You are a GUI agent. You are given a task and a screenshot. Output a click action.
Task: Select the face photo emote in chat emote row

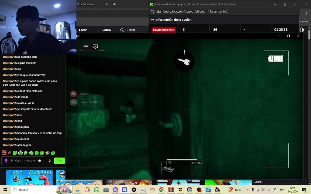[x=4, y=153]
